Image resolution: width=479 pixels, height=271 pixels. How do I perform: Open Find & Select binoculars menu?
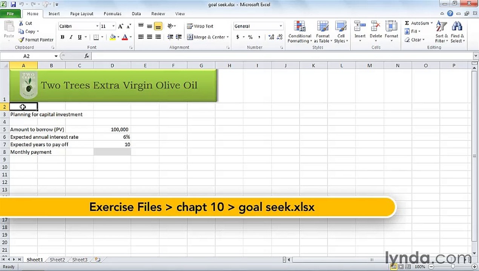458,32
